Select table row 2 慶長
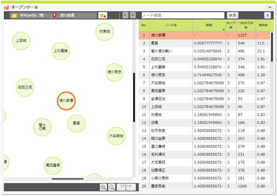This screenshot has height=196, width=277. pyautogui.click(x=204, y=43)
